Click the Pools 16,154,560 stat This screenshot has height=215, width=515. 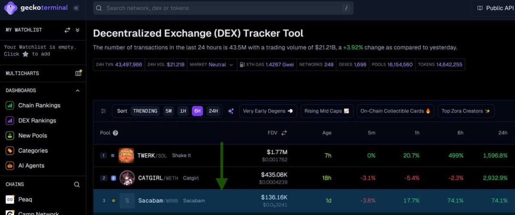tap(392, 65)
